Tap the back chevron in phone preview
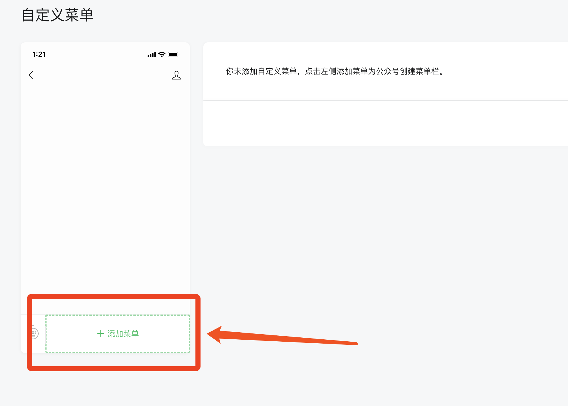Viewport: 568px width, 406px height. point(31,75)
